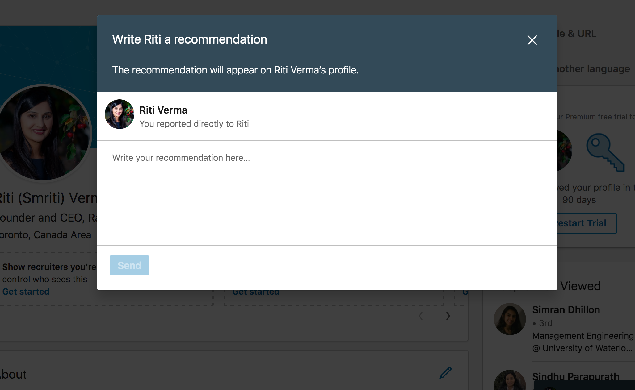
Task: Close the recommendation dialog with X
Action: point(532,40)
